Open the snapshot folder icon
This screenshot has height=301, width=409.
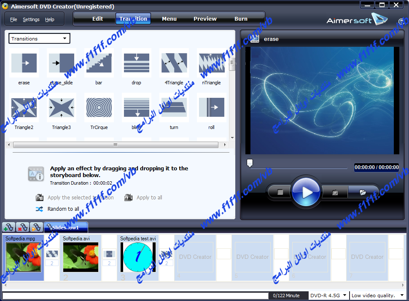pyautogui.click(x=363, y=192)
